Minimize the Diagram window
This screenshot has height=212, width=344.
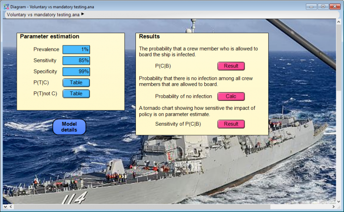pyautogui.click(x=311, y=7)
